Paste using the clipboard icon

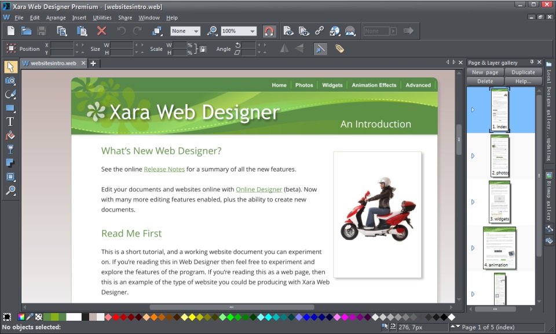(82, 31)
